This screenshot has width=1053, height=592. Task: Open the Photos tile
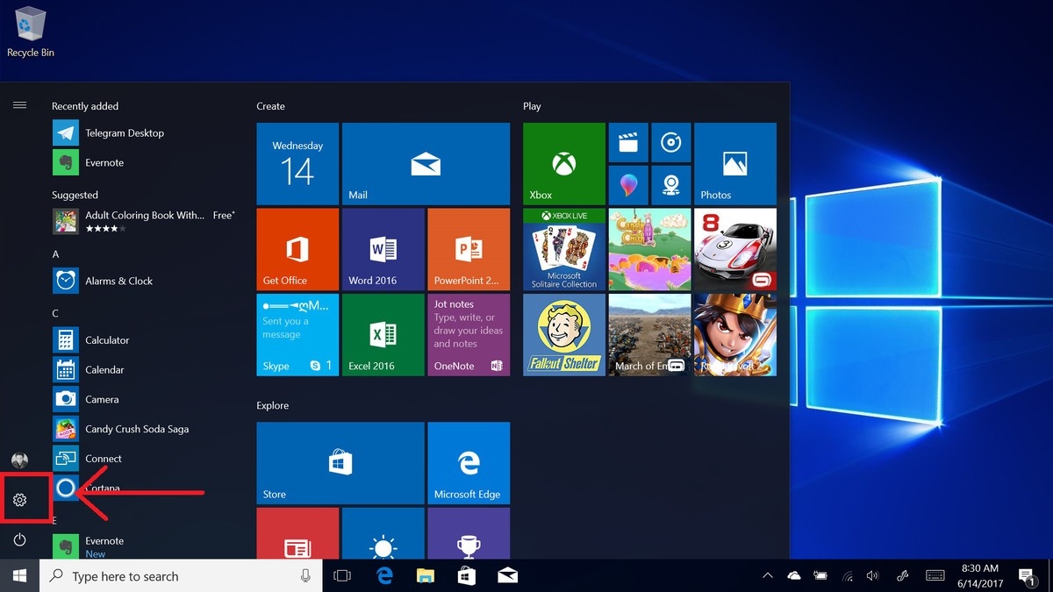pyautogui.click(x=734, y=163)
